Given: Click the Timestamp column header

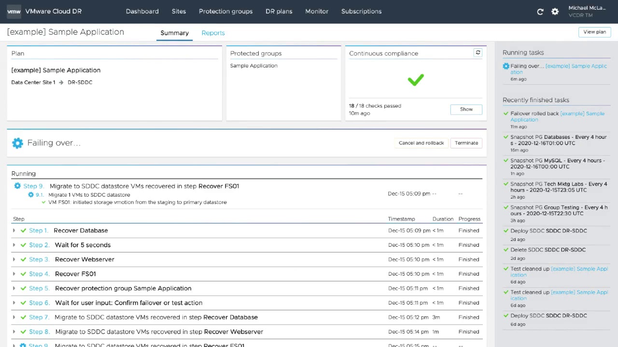Looking at the screenshot, I should click(x=401, y=219).
